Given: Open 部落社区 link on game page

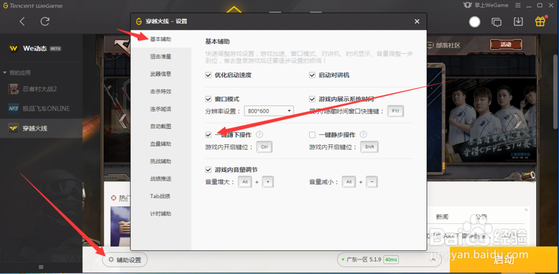Looking at the screenshot, I should pos(443,46).
